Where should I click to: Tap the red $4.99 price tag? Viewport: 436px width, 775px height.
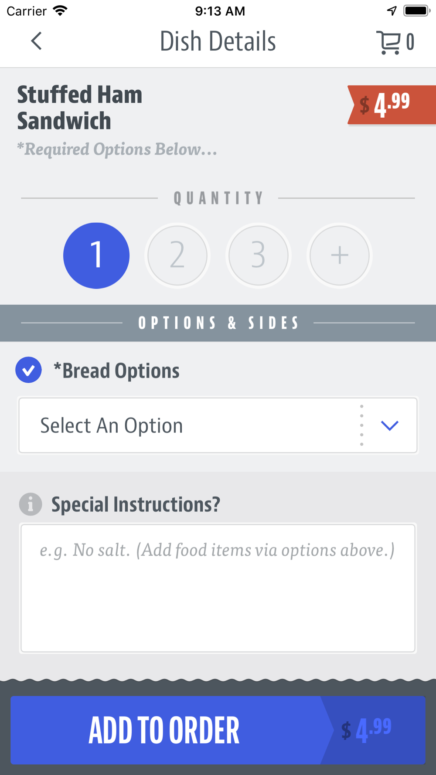[x=386, y=105]
